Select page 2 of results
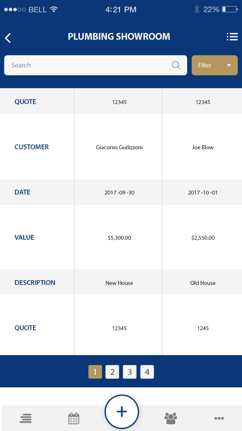The image size is (242, 431). pos(112,372)
